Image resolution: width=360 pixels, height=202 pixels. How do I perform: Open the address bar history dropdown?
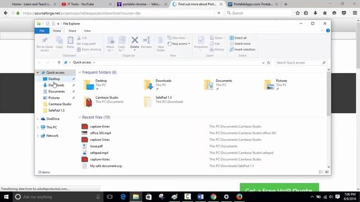coord(263,62)
